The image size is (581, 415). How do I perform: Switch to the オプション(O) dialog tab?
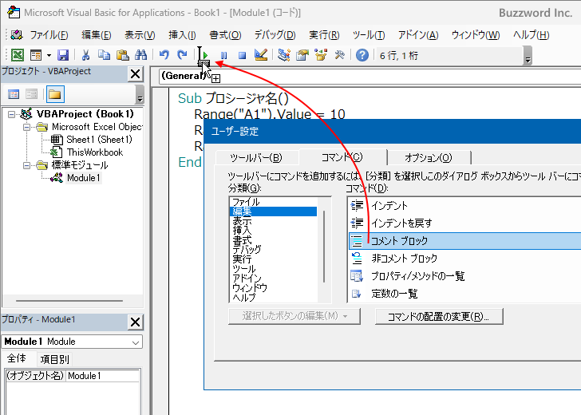pos(429,158)
